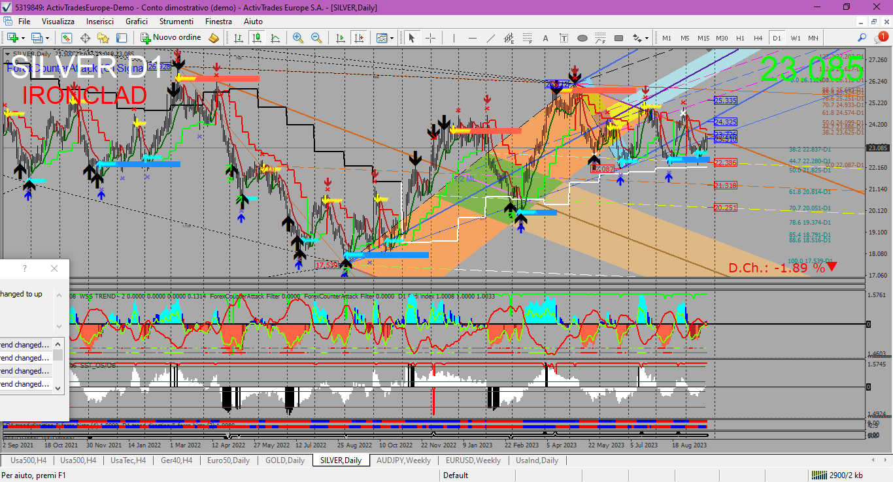The height and width of the screenshot is (482, 893).
Task: Select the text tool marked A
Action: [546, 38]
